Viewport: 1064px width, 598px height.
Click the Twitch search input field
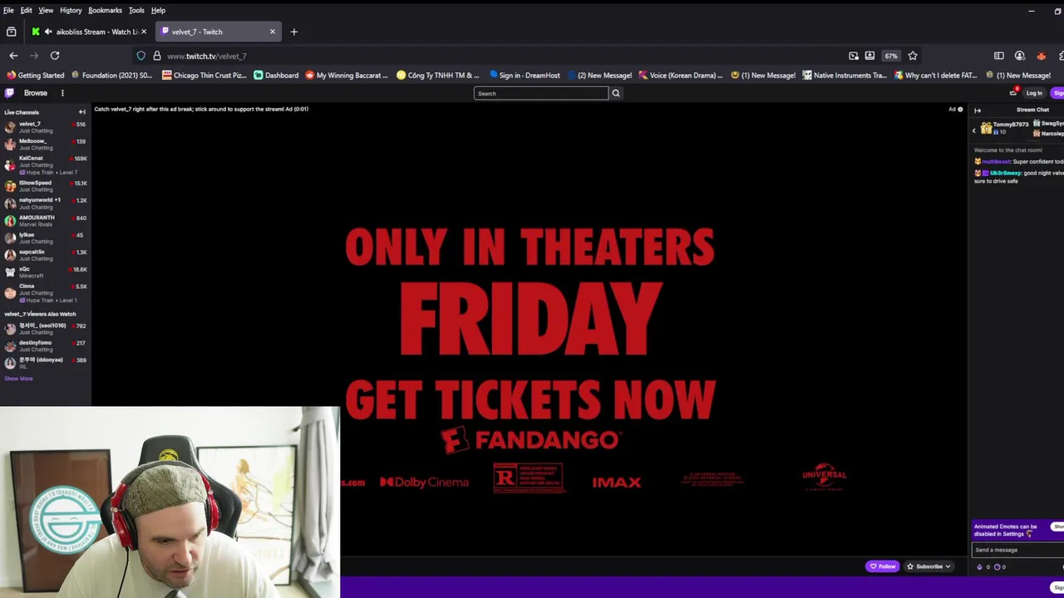541,93
